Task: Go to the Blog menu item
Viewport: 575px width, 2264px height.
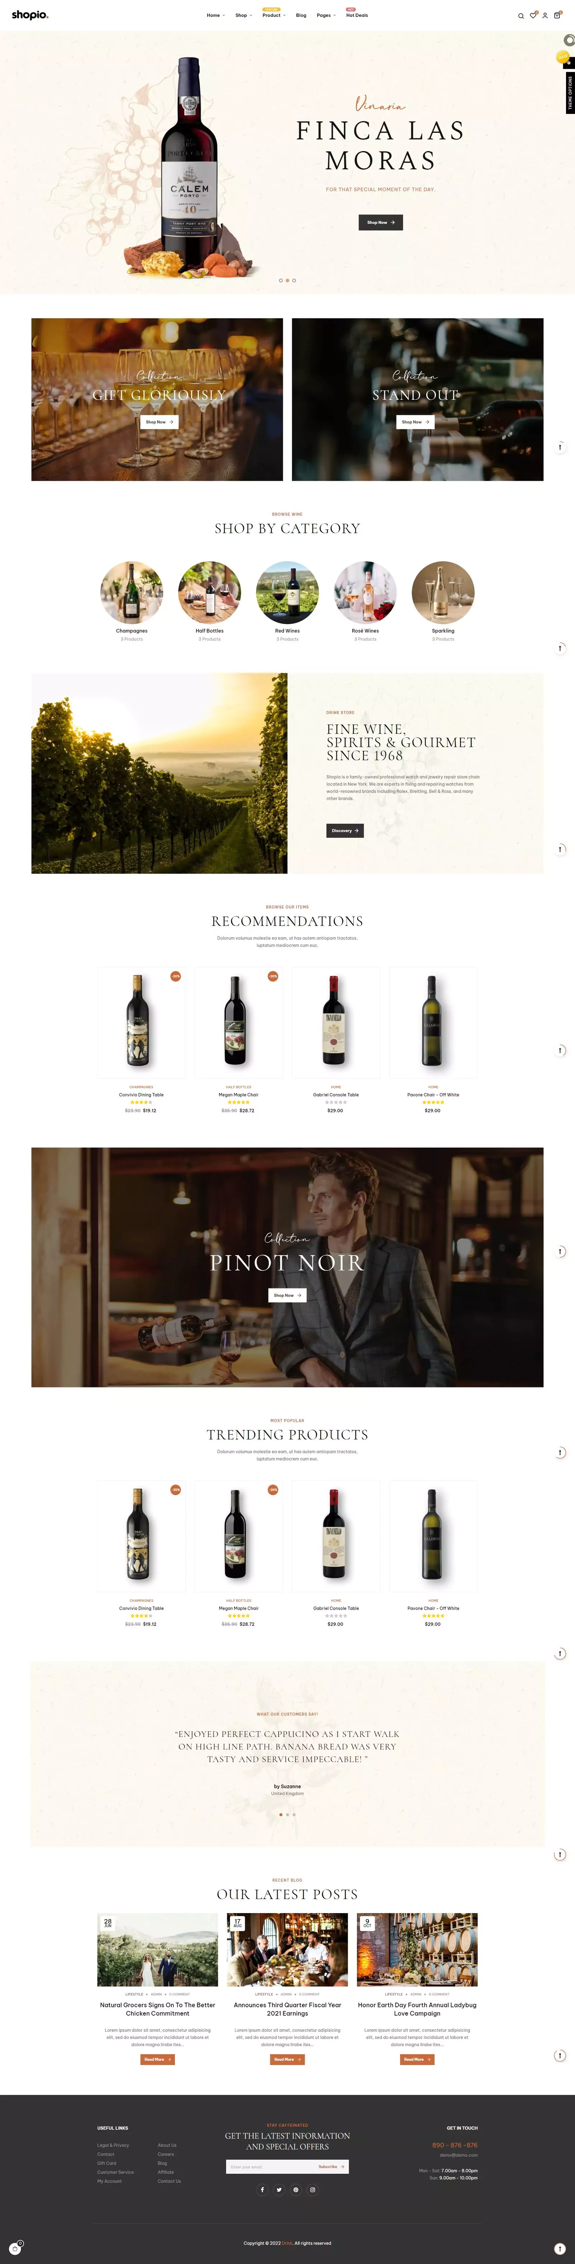Action: pyautogui.click(x=301, y=15)
